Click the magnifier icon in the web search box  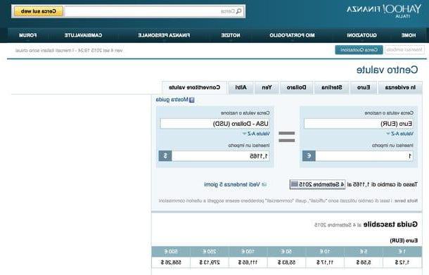(x=239, y=11)
